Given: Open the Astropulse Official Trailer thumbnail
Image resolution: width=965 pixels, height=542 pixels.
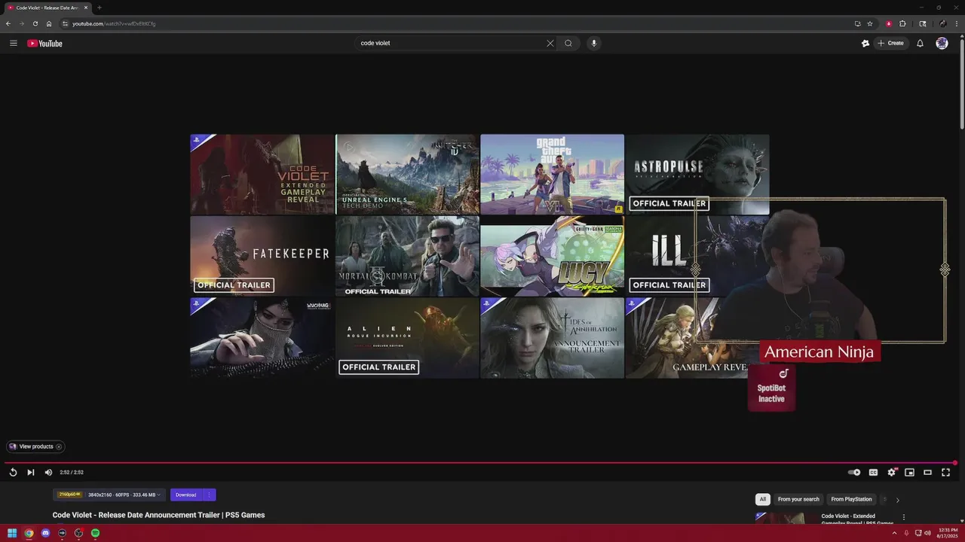Looking at the screenshot, I should [697, 175].
